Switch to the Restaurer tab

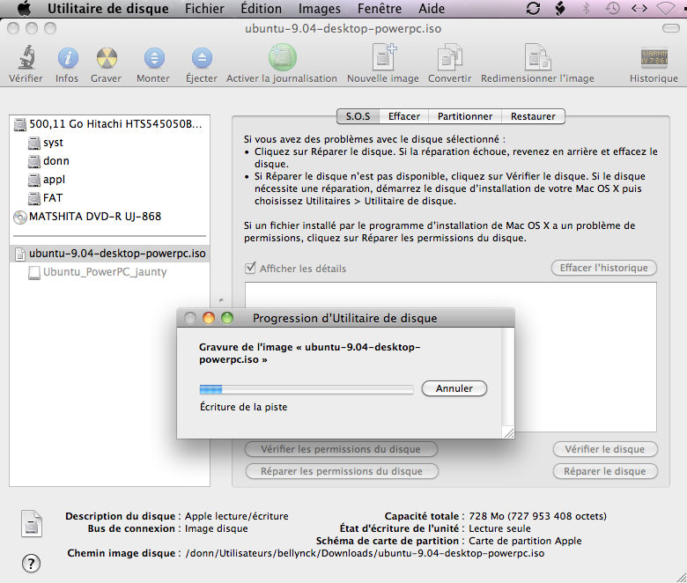tap(533, 116)
